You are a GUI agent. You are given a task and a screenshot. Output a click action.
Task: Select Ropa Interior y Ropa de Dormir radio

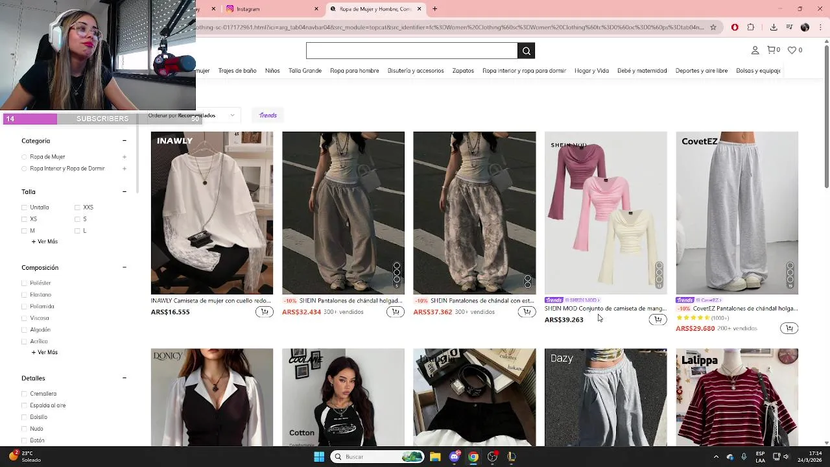coord(25,169)
